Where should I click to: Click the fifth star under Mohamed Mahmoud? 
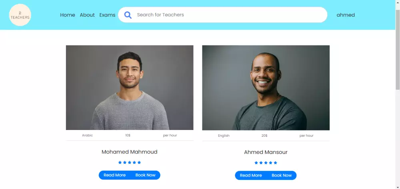click(139, 162)
